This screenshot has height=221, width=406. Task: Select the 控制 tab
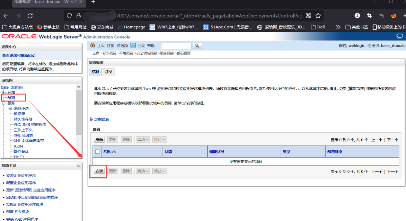pyautogui.click(x=95, y=72)
